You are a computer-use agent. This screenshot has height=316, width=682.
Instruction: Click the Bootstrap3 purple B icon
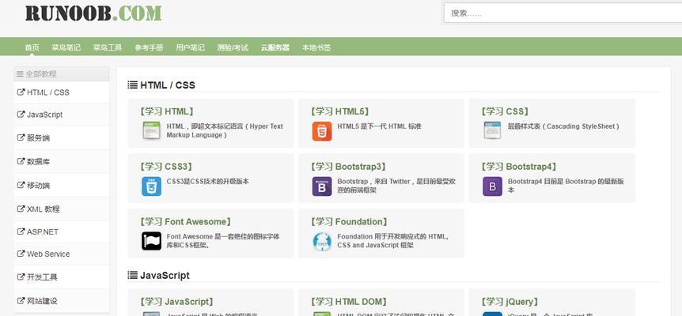(x=322, y=186)
